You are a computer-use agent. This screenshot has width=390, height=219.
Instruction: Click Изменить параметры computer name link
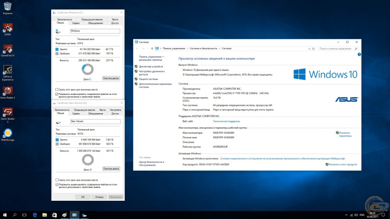[x=345, y=134]
